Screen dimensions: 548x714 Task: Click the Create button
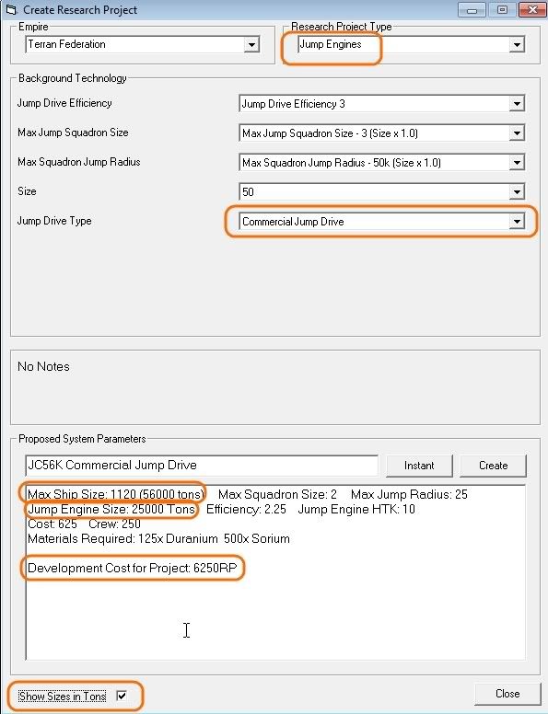pyautogui.click(x=493, y=466)
